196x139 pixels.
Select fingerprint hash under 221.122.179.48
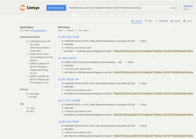point(153,51)
